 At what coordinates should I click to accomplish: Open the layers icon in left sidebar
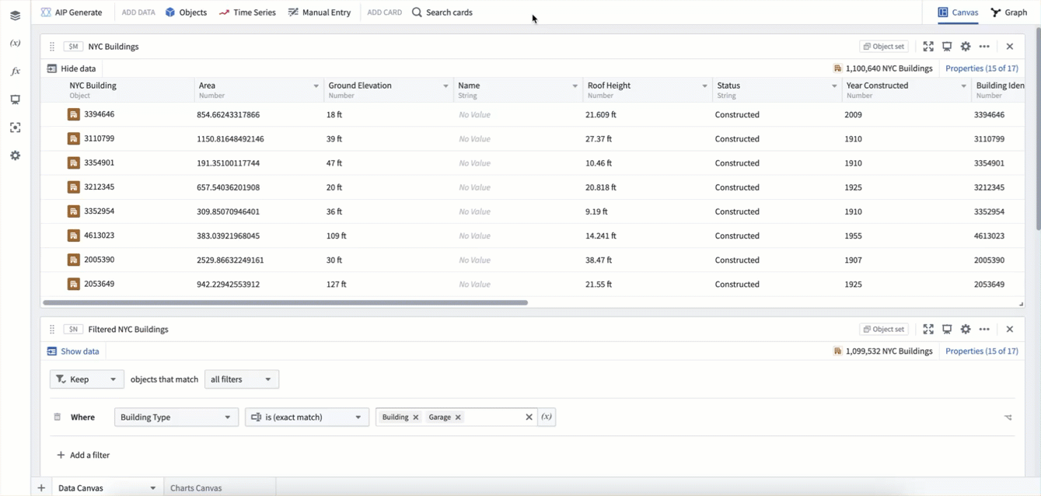coord(15,16)
